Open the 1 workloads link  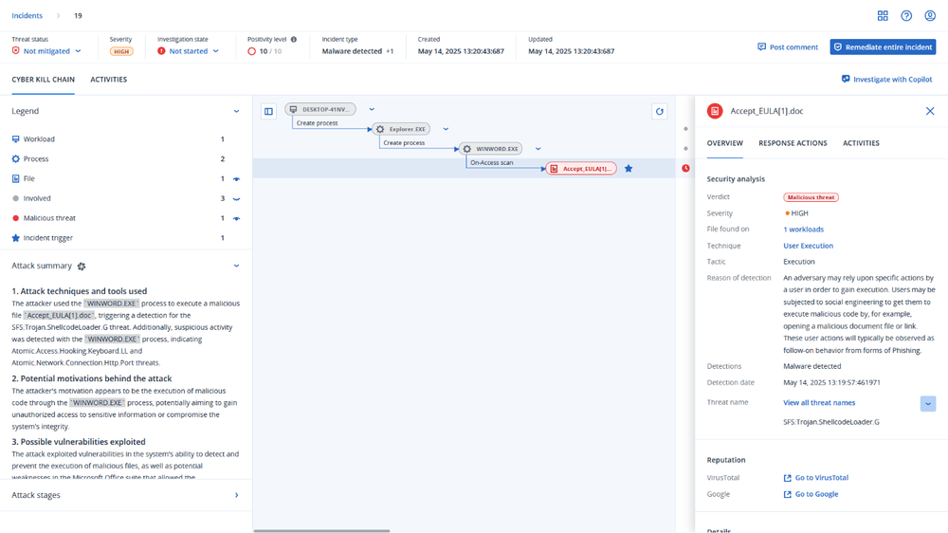[x=804, y=230]
